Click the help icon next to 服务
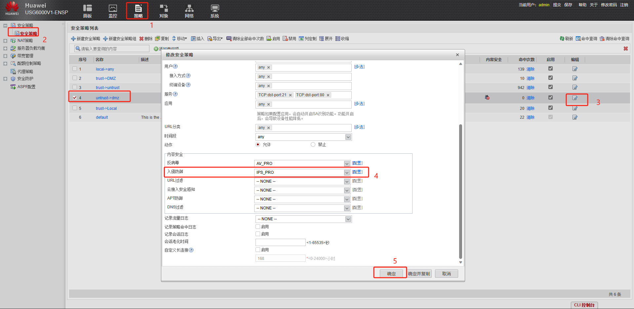Viewport: 634px width, 309px height. click(x=175, y=94)
